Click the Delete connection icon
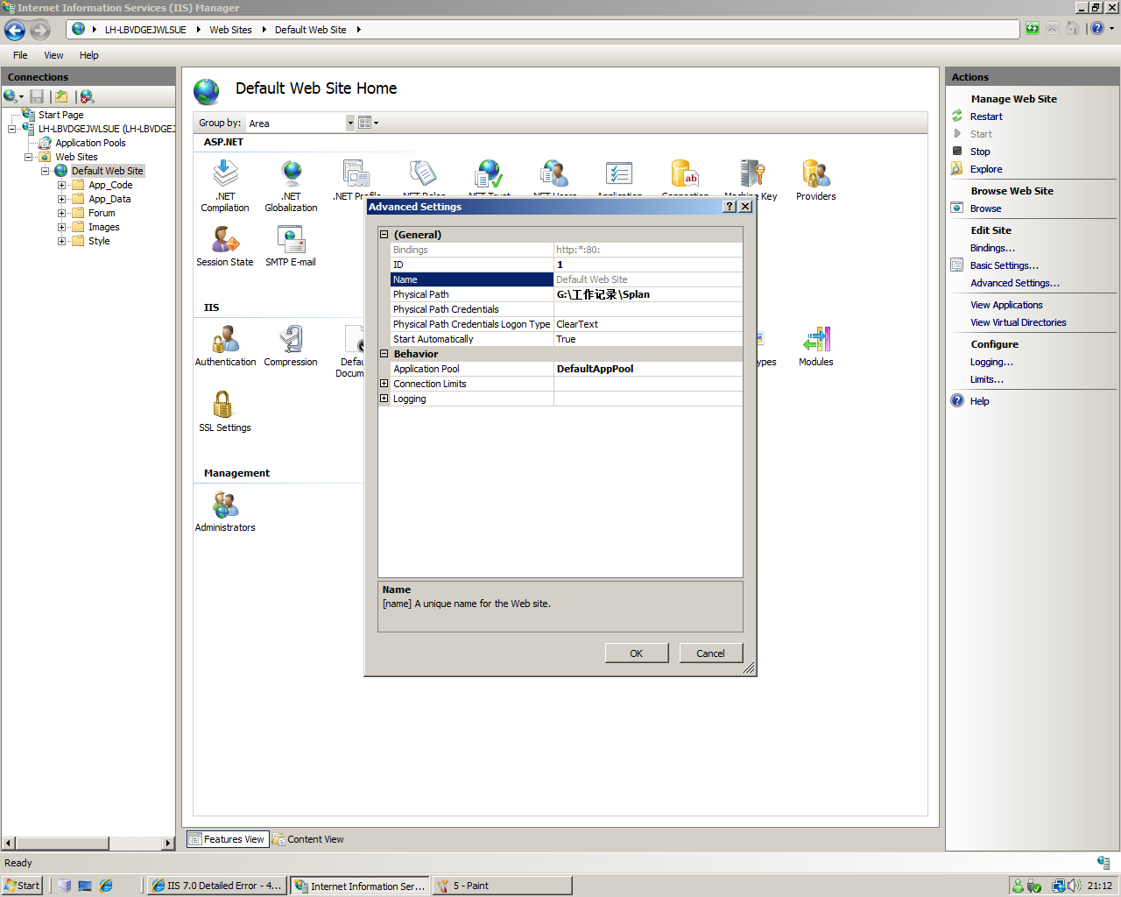 point(87,96)
